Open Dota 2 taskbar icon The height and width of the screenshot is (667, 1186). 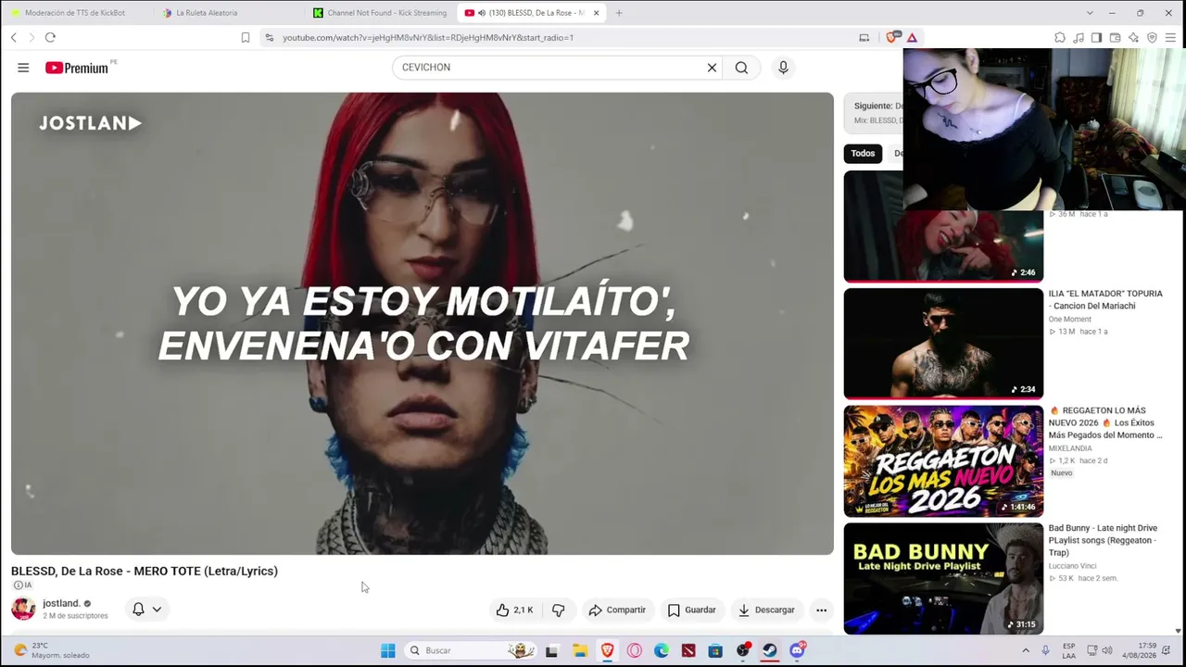pyautogui.click(x=688, y=650)
